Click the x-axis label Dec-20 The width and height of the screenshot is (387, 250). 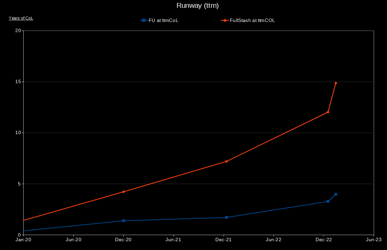tap(123, 240)
